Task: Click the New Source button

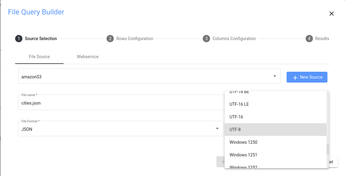Action: (x=307, y=77)
